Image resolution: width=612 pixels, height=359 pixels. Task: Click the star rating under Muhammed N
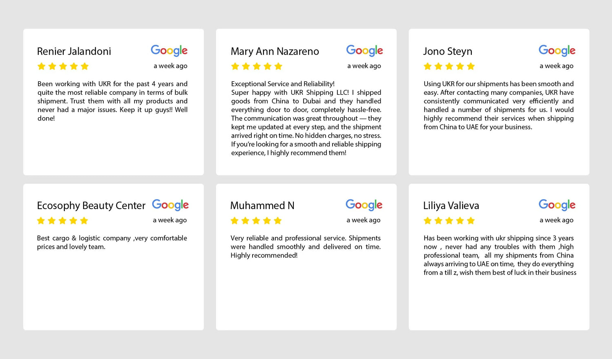point(256,221)
